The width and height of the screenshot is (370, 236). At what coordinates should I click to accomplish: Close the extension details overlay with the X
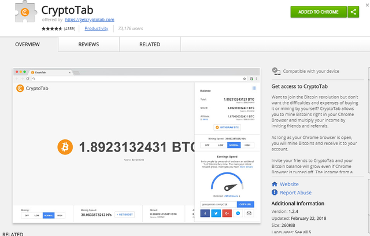[x=368, y=5]
